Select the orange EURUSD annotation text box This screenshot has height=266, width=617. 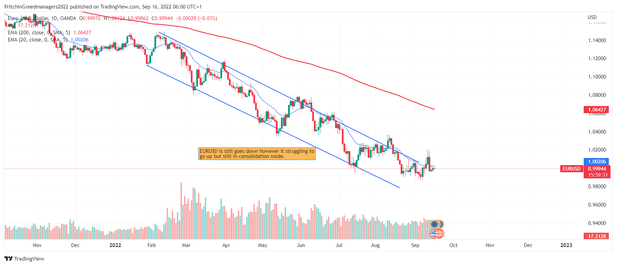[257, 154]
